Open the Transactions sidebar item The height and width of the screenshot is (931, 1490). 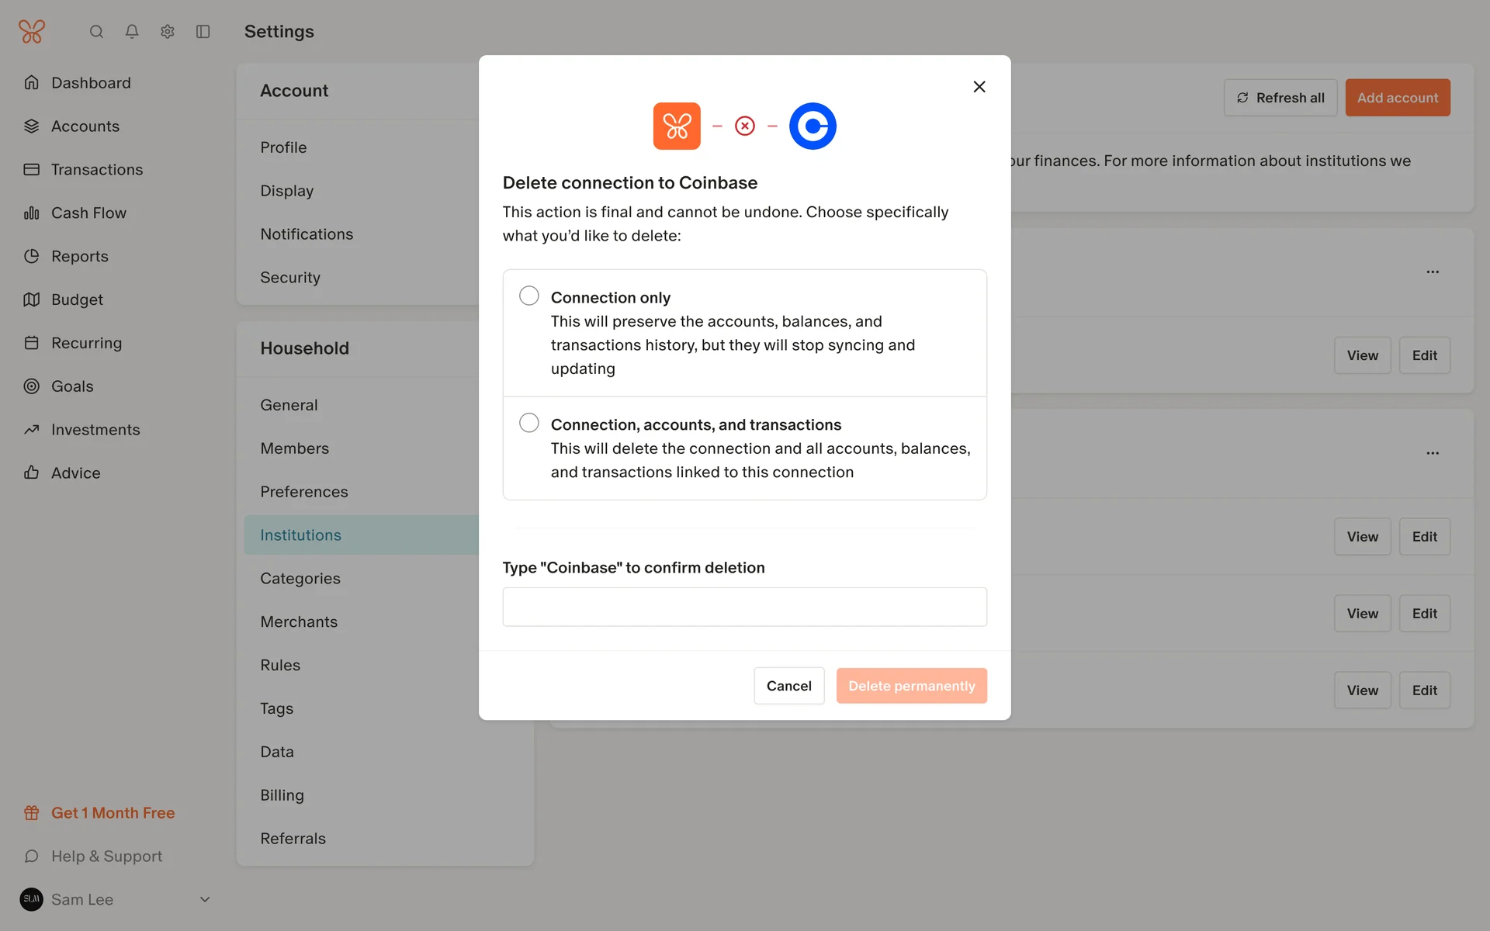click(97, 169)
